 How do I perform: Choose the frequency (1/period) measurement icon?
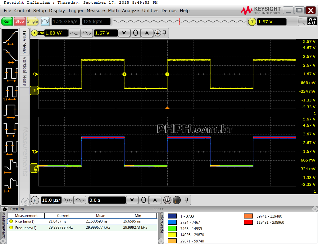click(x=11, y=93)
